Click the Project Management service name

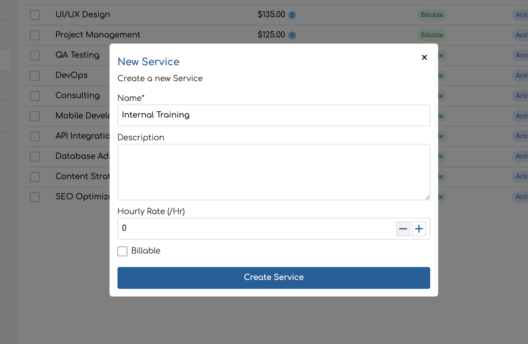[x=98, y=35]
